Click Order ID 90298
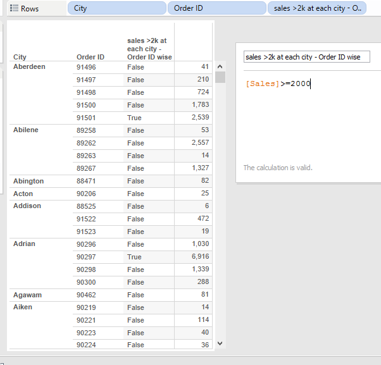The image size is (381, 365). point(86,269)
